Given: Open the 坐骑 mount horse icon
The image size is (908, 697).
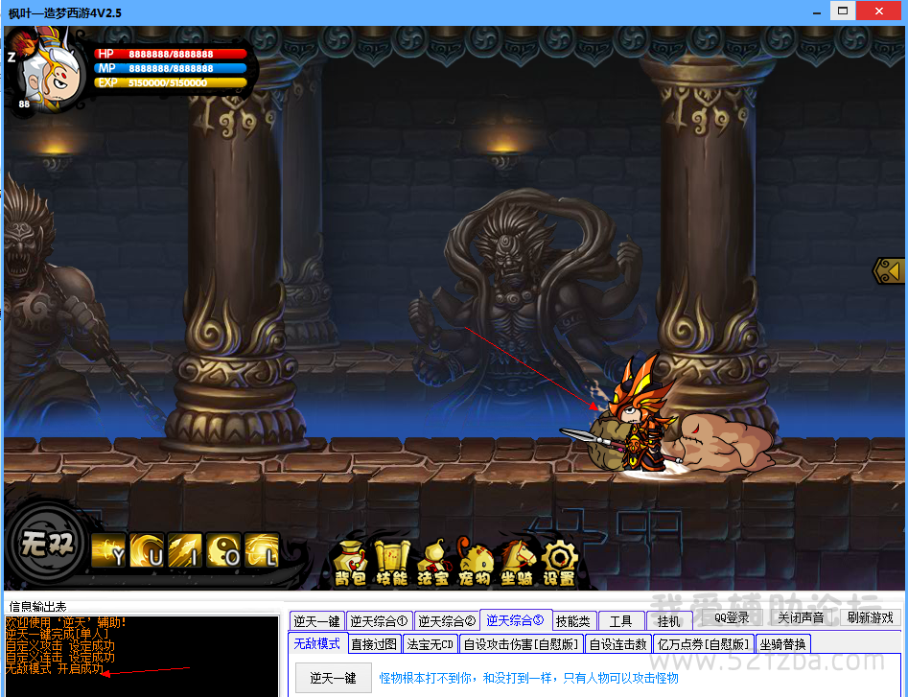Looking at the screenshot, I should tap(517, 564).
